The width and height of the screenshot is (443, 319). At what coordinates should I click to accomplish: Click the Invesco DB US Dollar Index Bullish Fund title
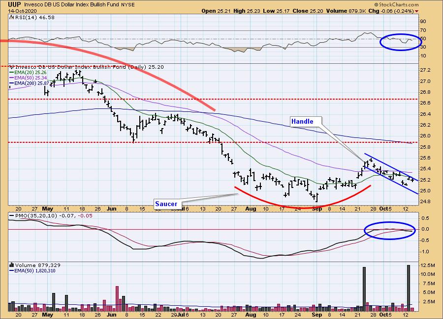click(72, 5)
